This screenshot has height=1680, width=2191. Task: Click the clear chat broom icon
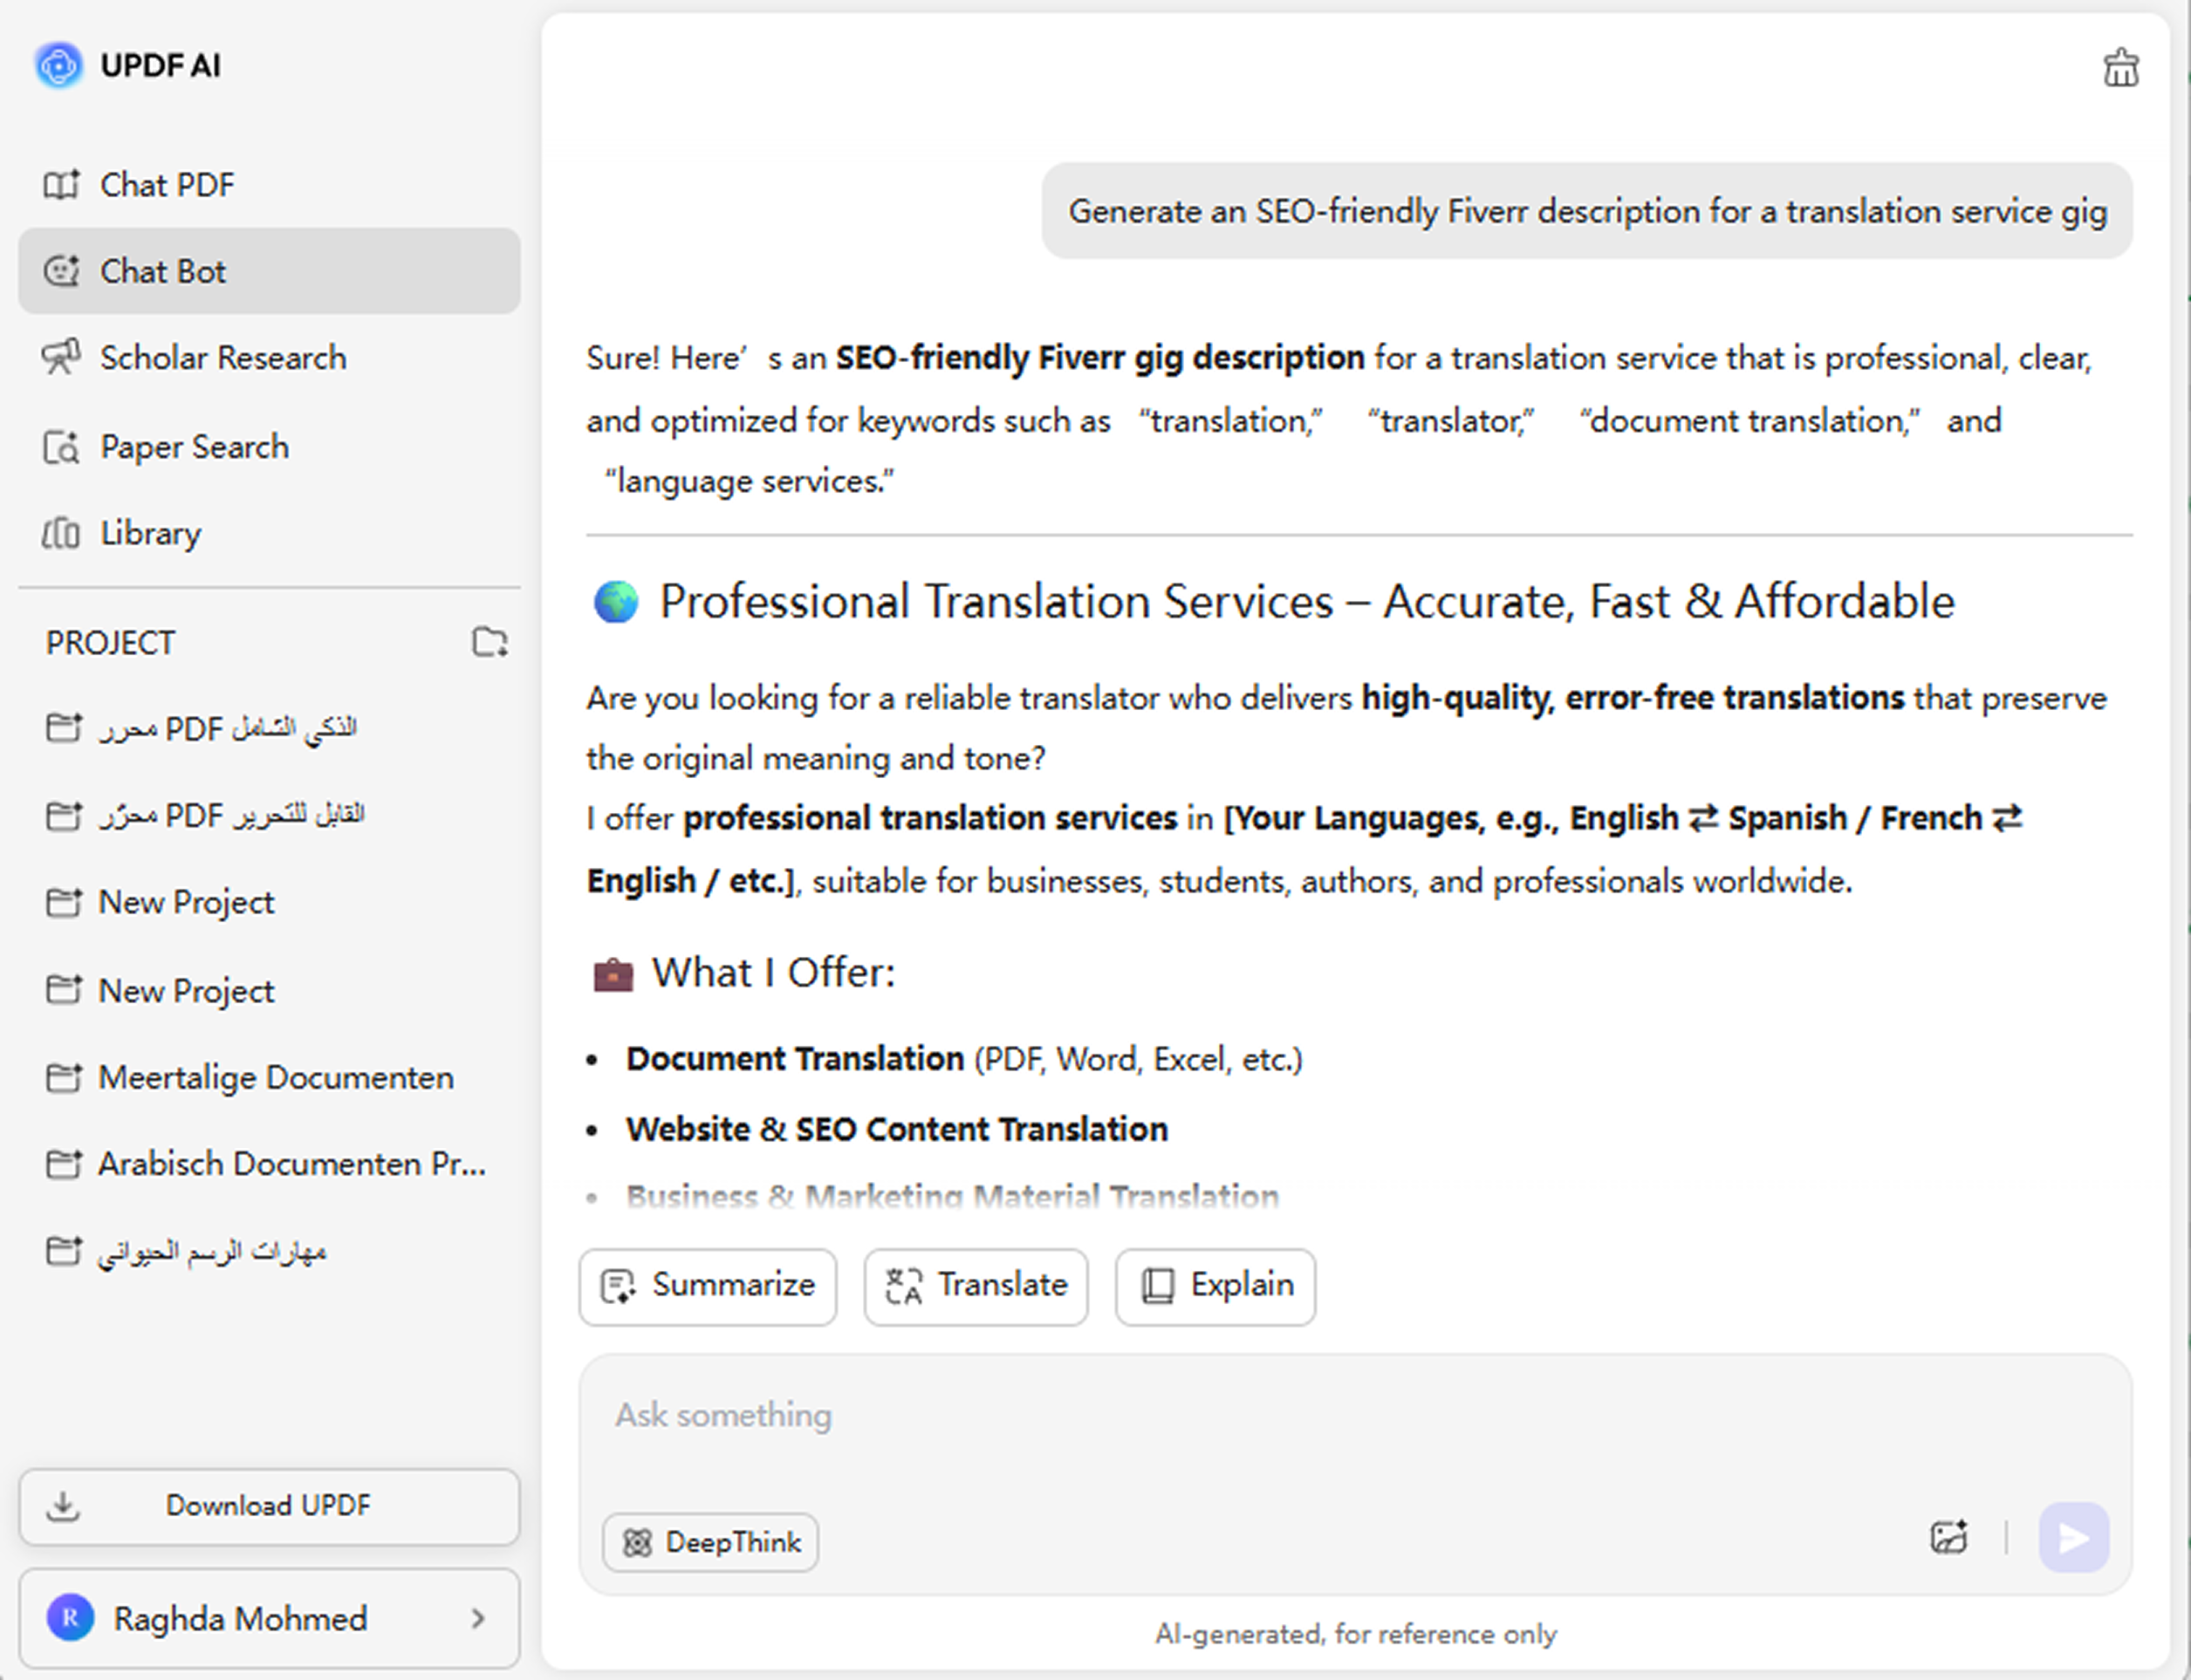[x=2119, y=68]
